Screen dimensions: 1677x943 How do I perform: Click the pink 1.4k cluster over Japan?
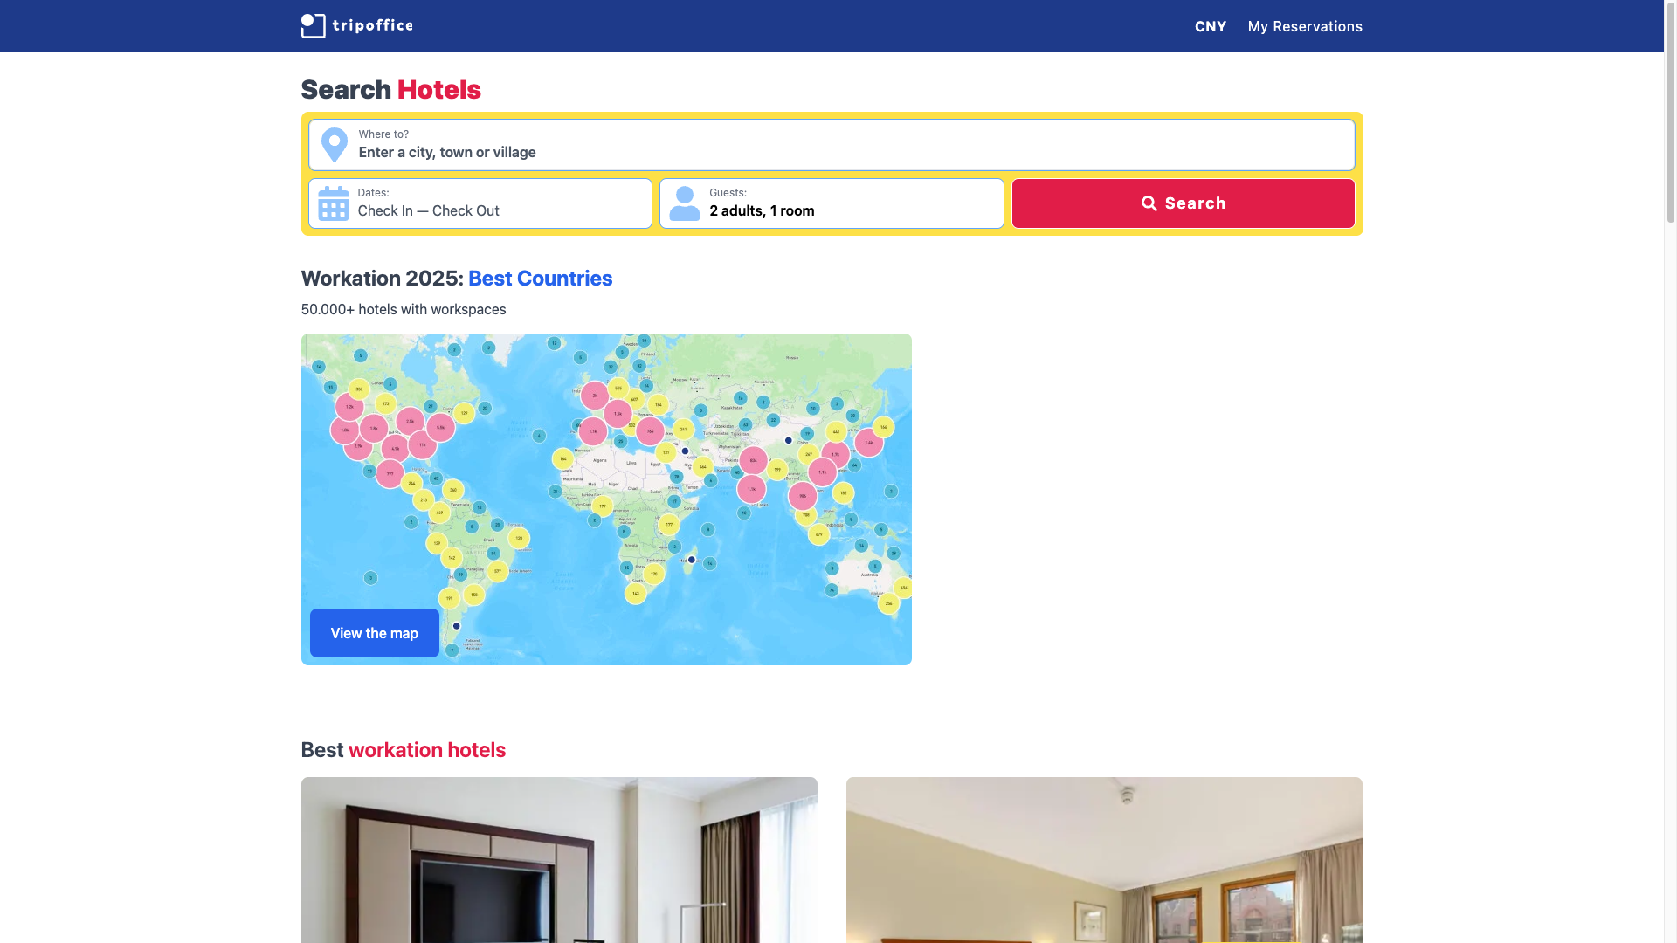coord(869,443)
